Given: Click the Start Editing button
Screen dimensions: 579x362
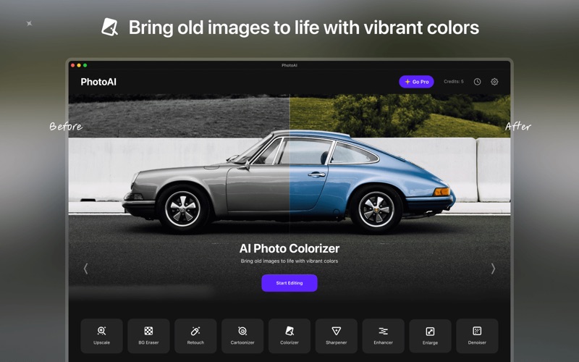Looking at the screenshot, I should (289, 283).
